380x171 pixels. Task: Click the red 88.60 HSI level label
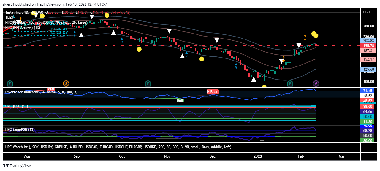(x=367, y=106)
